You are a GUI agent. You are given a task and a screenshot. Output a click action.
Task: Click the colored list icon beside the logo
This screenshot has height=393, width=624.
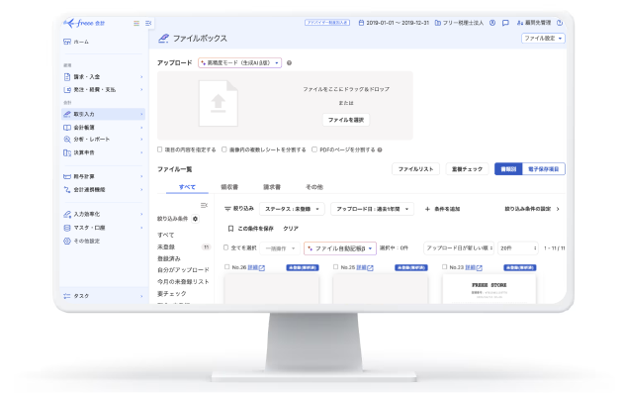point(136,23)
